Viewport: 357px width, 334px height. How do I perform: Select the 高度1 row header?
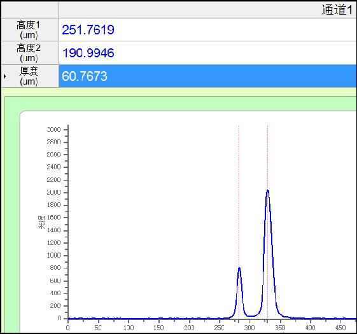point(30,30)
